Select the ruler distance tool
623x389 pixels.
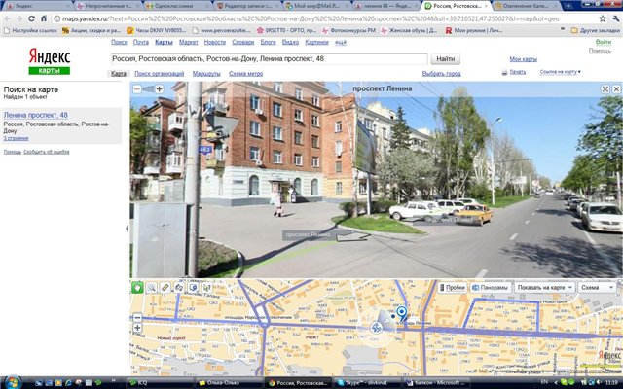pos(165,288)
